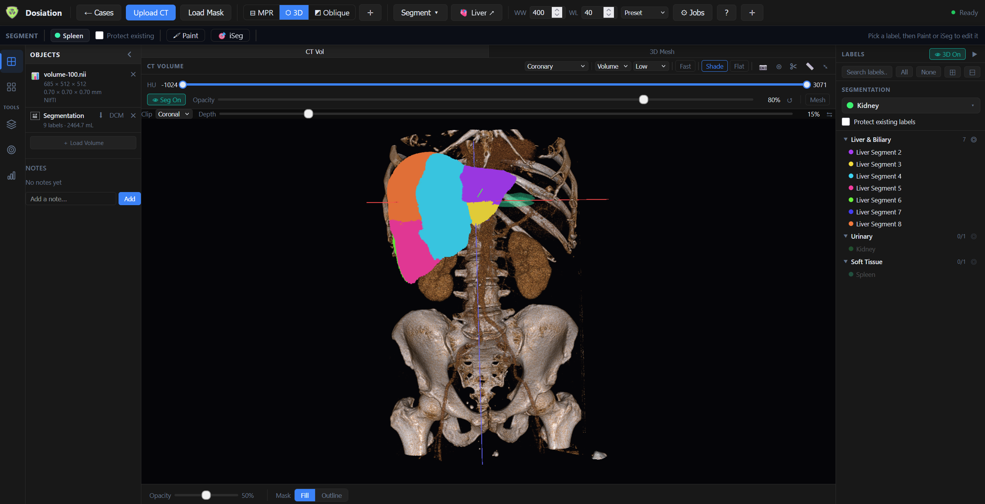The width and height of the screenshot is (985, 504).
Task: Toggle Protect existing labels checkbox
Action: tap(846, 122)
